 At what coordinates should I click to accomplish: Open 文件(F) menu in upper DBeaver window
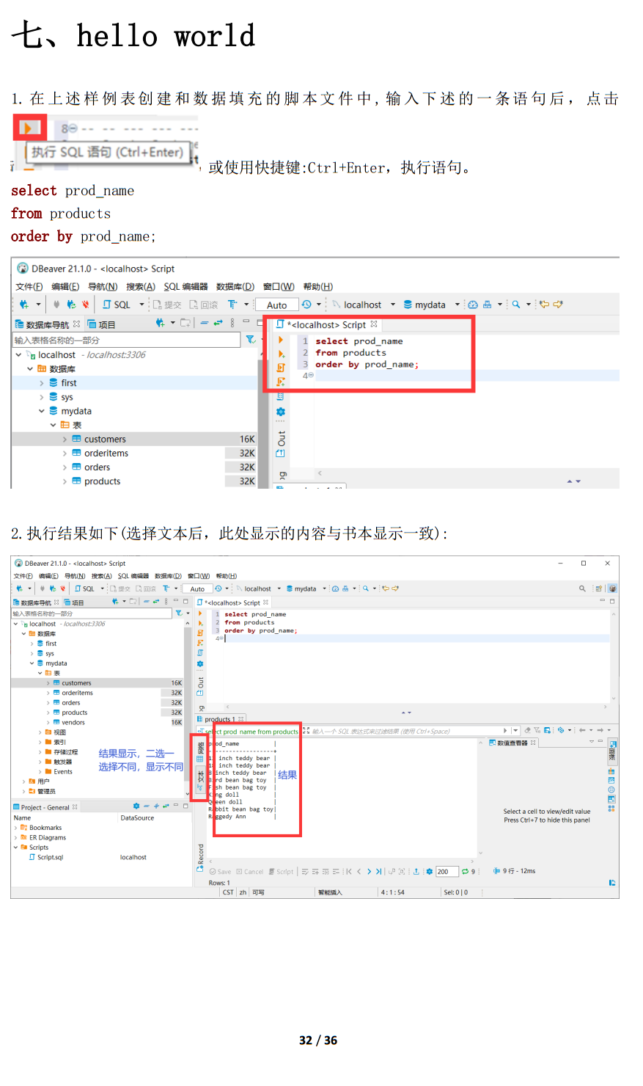(29, 286)
